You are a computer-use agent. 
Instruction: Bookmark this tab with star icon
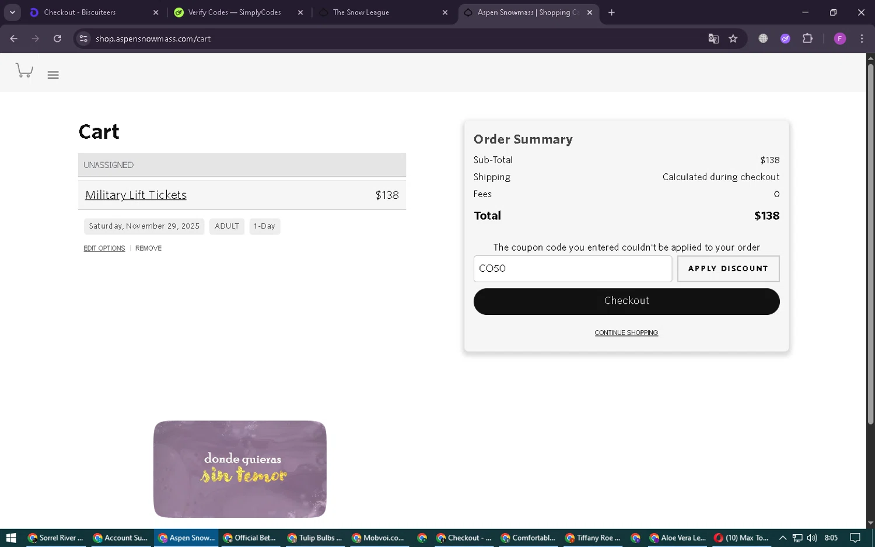pos(733,38)
